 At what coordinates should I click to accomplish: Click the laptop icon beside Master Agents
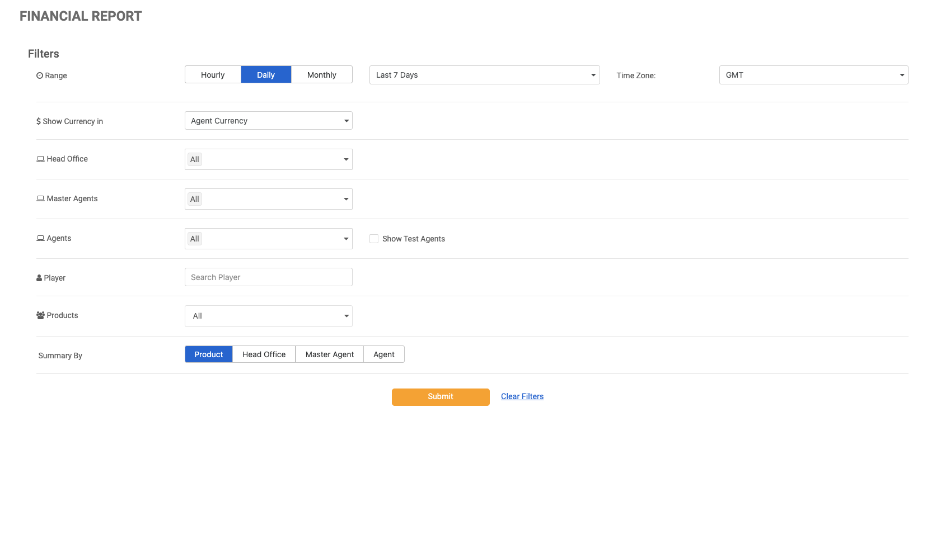pos(40,198)
